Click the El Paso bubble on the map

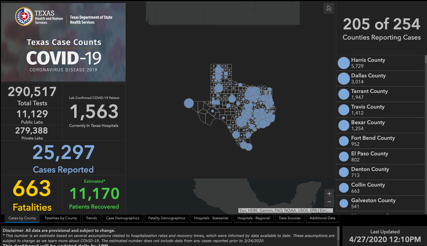pos(189,103)
